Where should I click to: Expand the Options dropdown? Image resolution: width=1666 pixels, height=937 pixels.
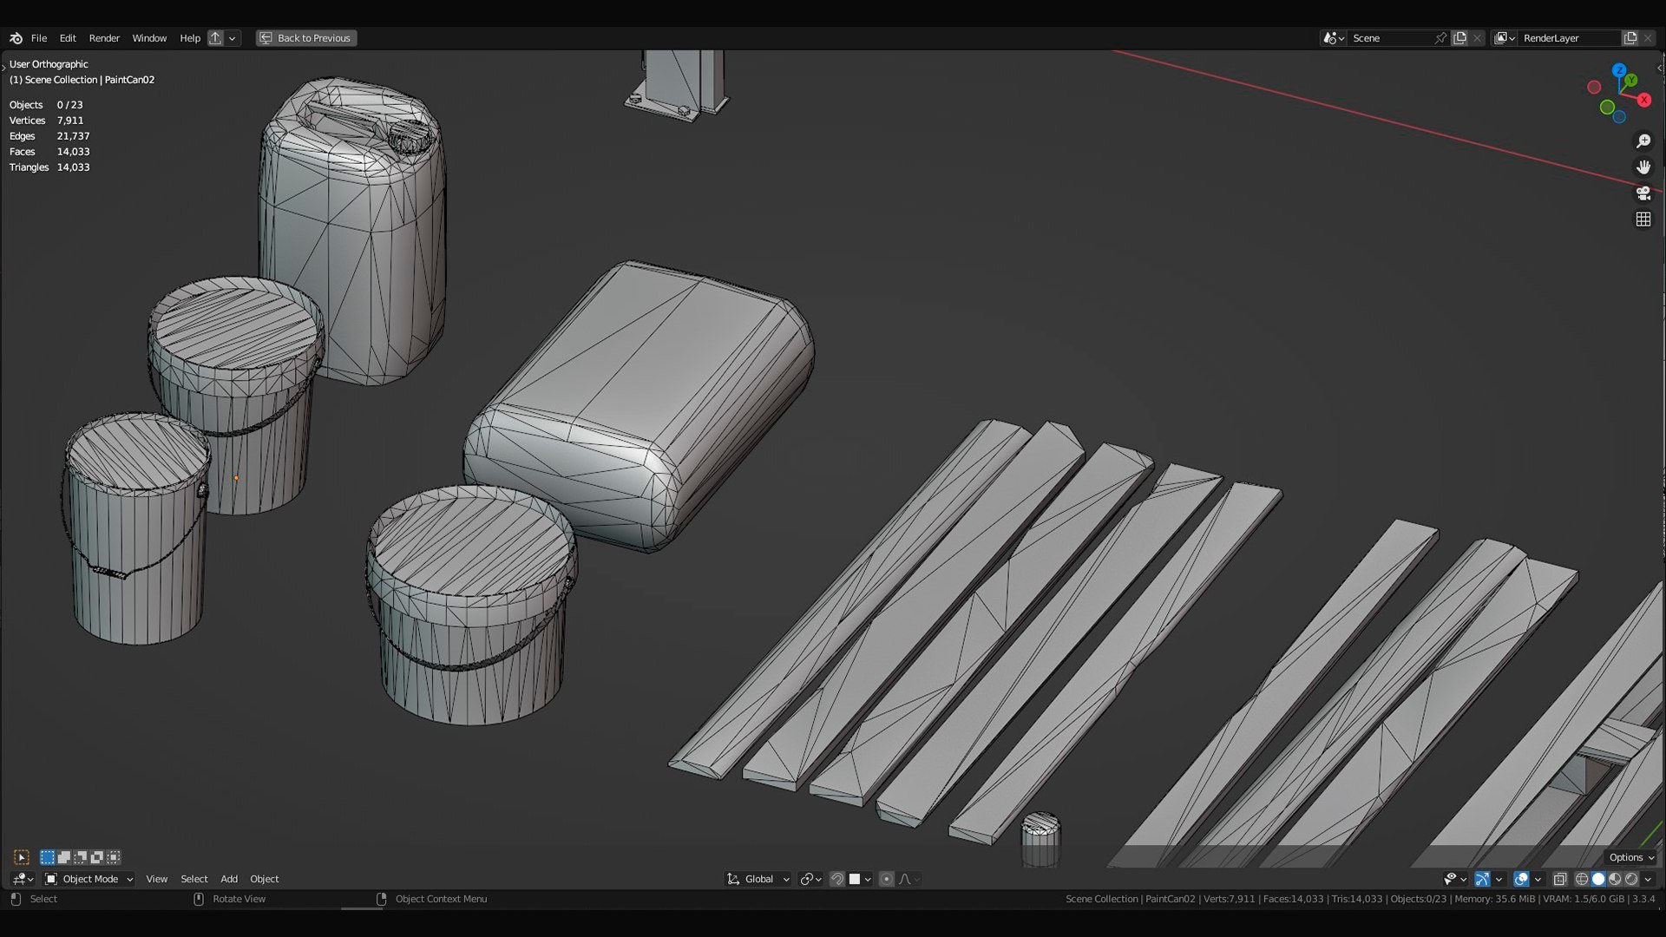pyautogui.click(x=1630, y=857)
